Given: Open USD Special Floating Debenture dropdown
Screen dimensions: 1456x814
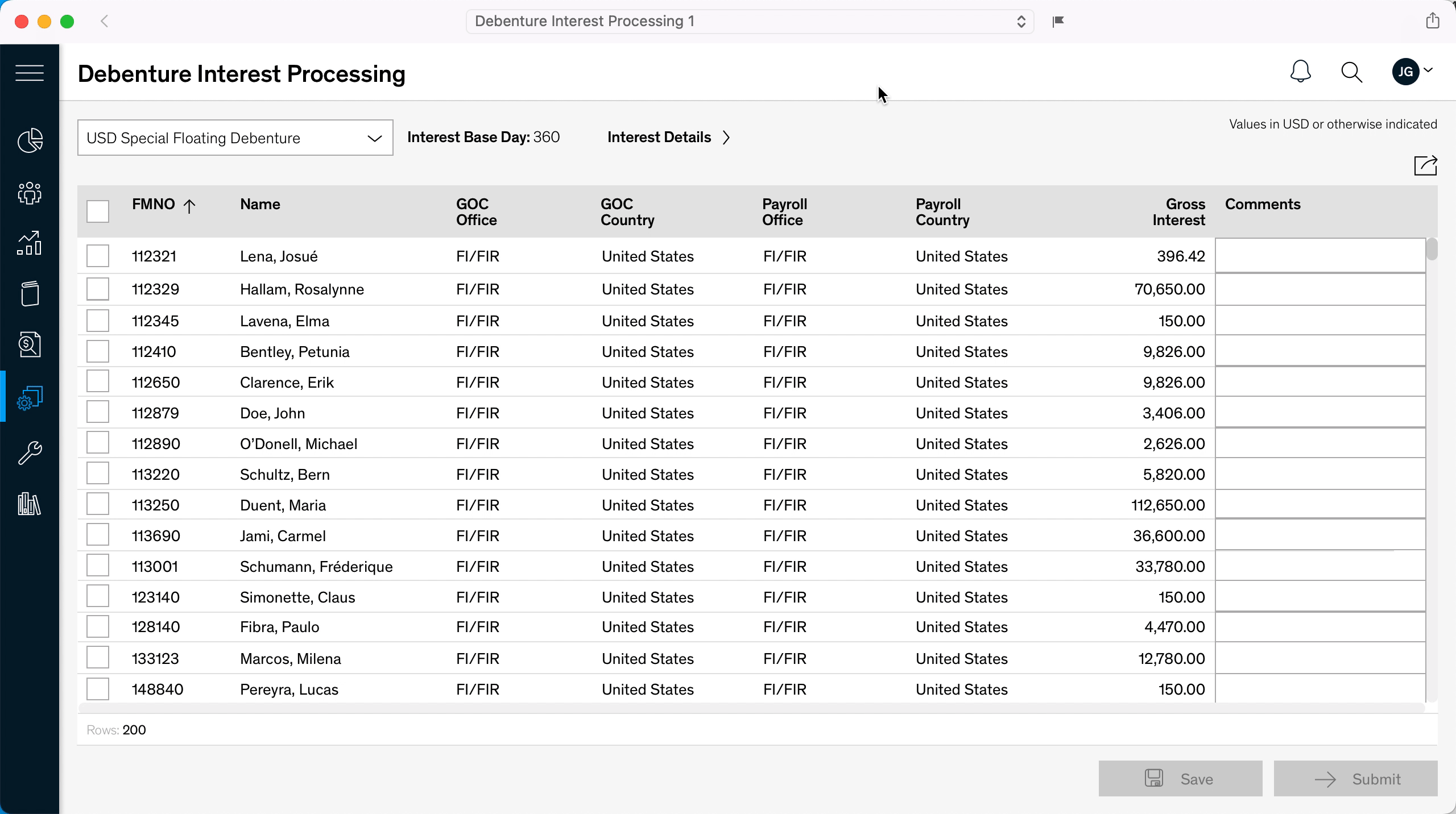Looking at the screenshot, I should pyautogui.click(x=235, y=138).
